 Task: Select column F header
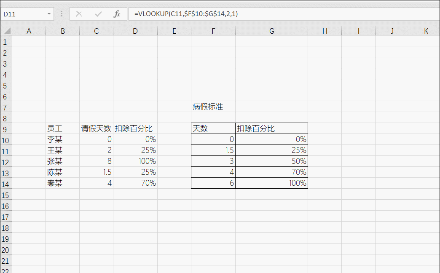(x=213, y=31)
